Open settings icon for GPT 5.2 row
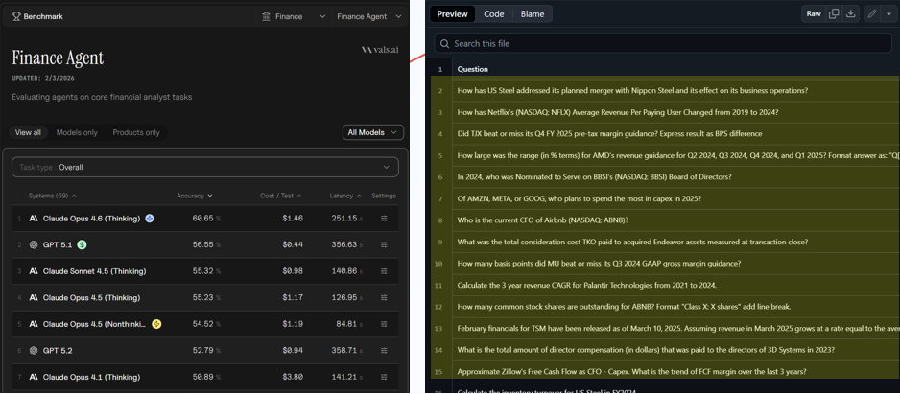 [384, 351]
